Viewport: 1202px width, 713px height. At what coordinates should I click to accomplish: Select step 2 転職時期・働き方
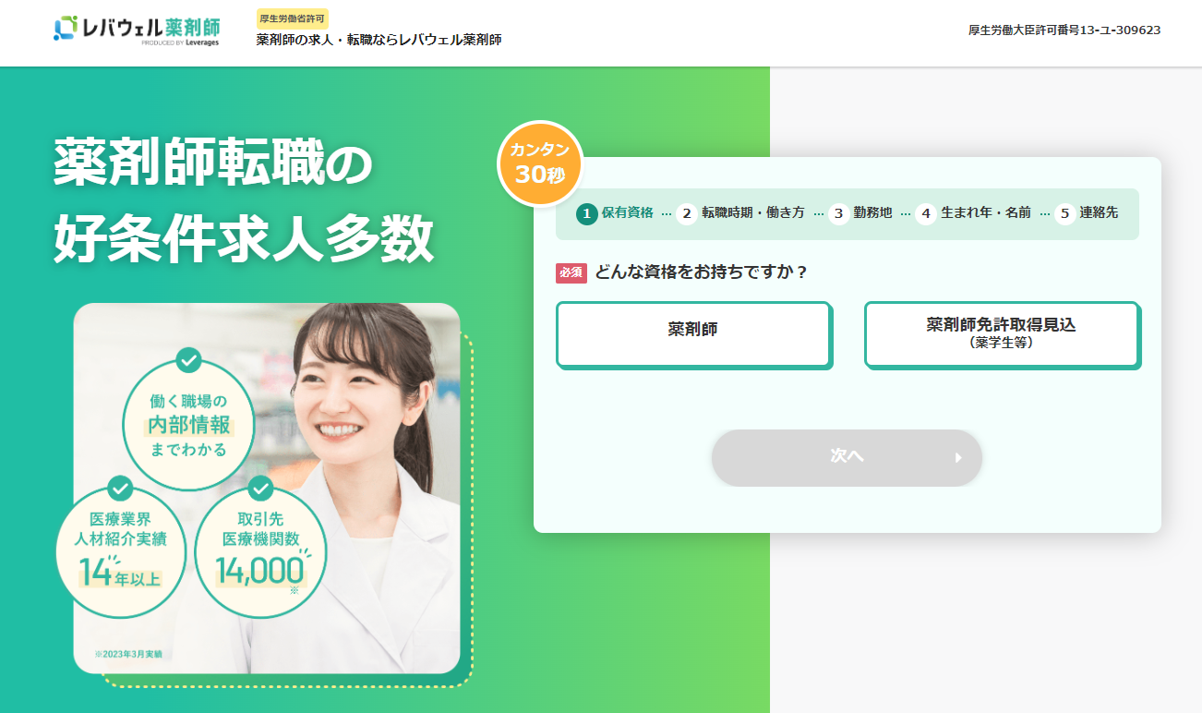[x=740, y=213]
